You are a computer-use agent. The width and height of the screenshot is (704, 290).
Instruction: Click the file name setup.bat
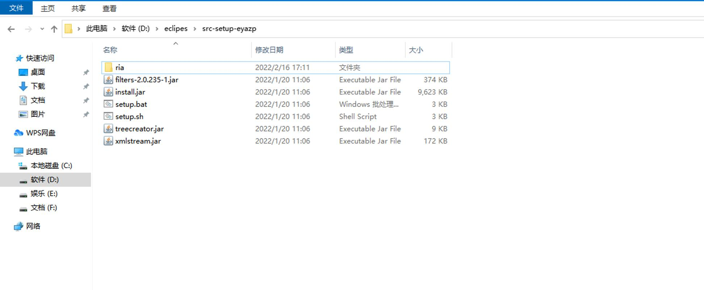tap(131, 104)
